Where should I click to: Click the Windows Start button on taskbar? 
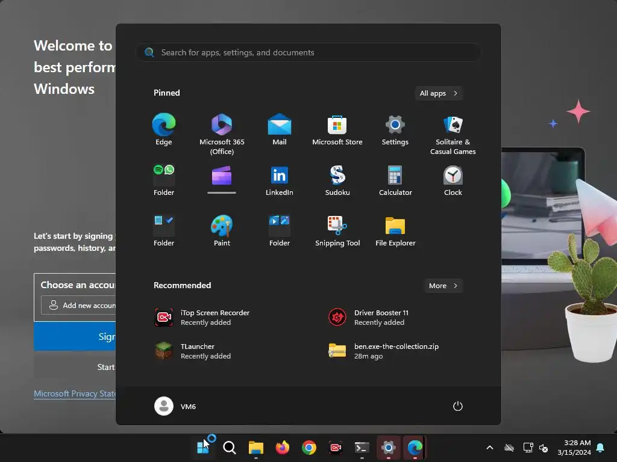coord(203,447)
